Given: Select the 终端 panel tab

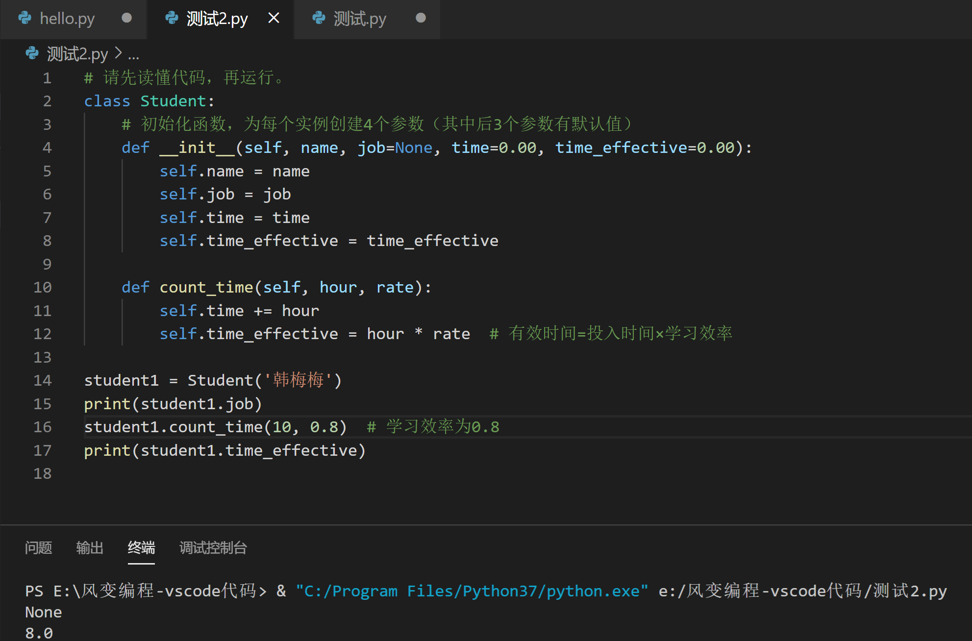Looking at the screenshot, I should click(141, 547).
